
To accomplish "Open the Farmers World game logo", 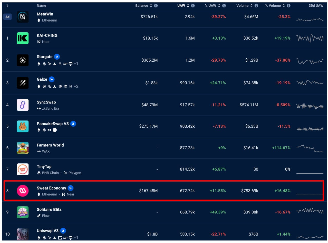I will [23, 148].
